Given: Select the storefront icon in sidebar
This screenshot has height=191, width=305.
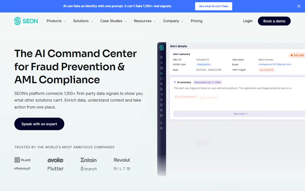Looking at the screenshot, I should click(x=161, y=115).
